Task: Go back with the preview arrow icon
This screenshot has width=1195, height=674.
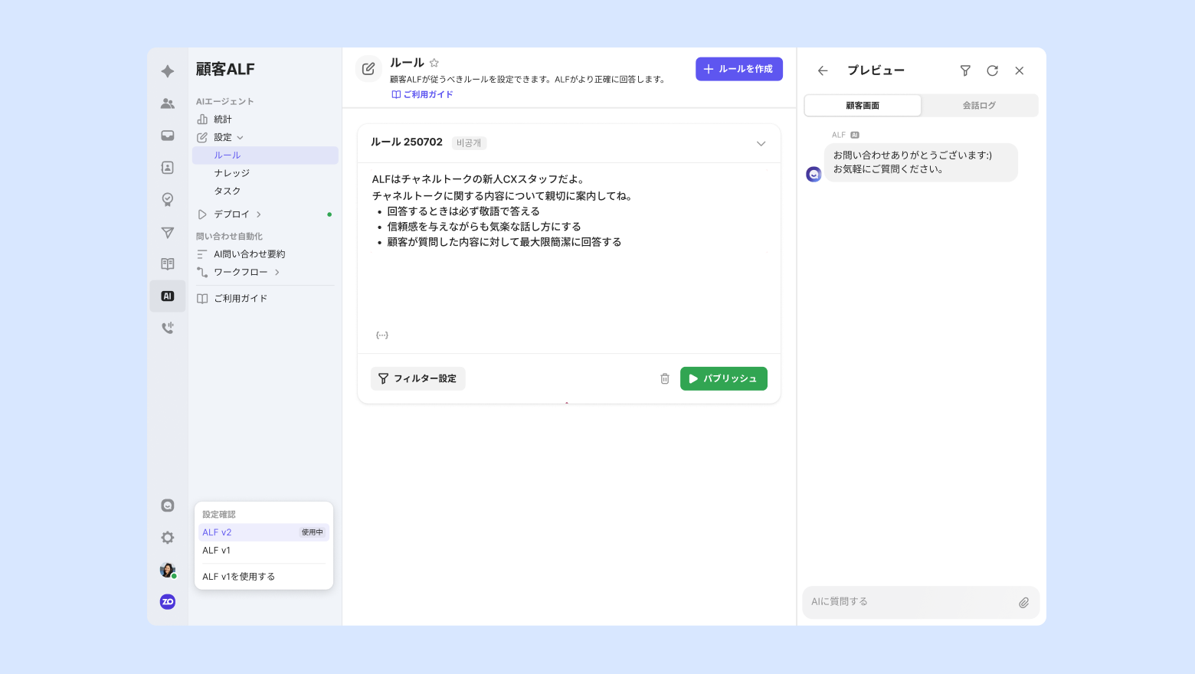Action: point(823,70)
